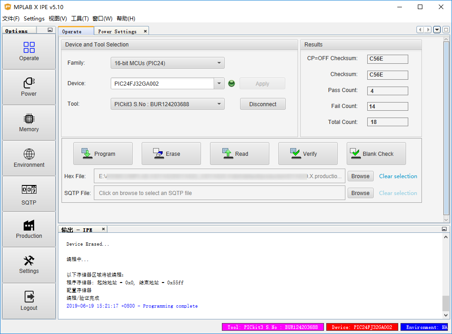Click the 'Programming complete' log line
Image resolution: width=452 pixels, height=334 pixels.
[132, 306]
